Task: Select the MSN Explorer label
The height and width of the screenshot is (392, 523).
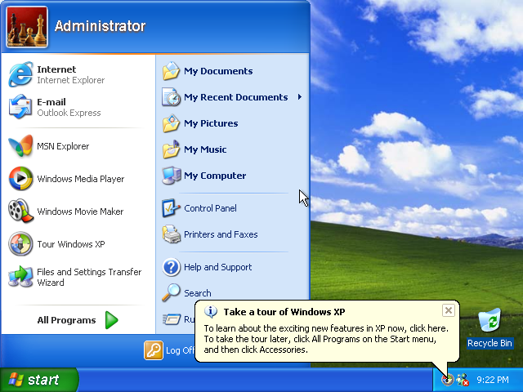Action: click(63, 146)
